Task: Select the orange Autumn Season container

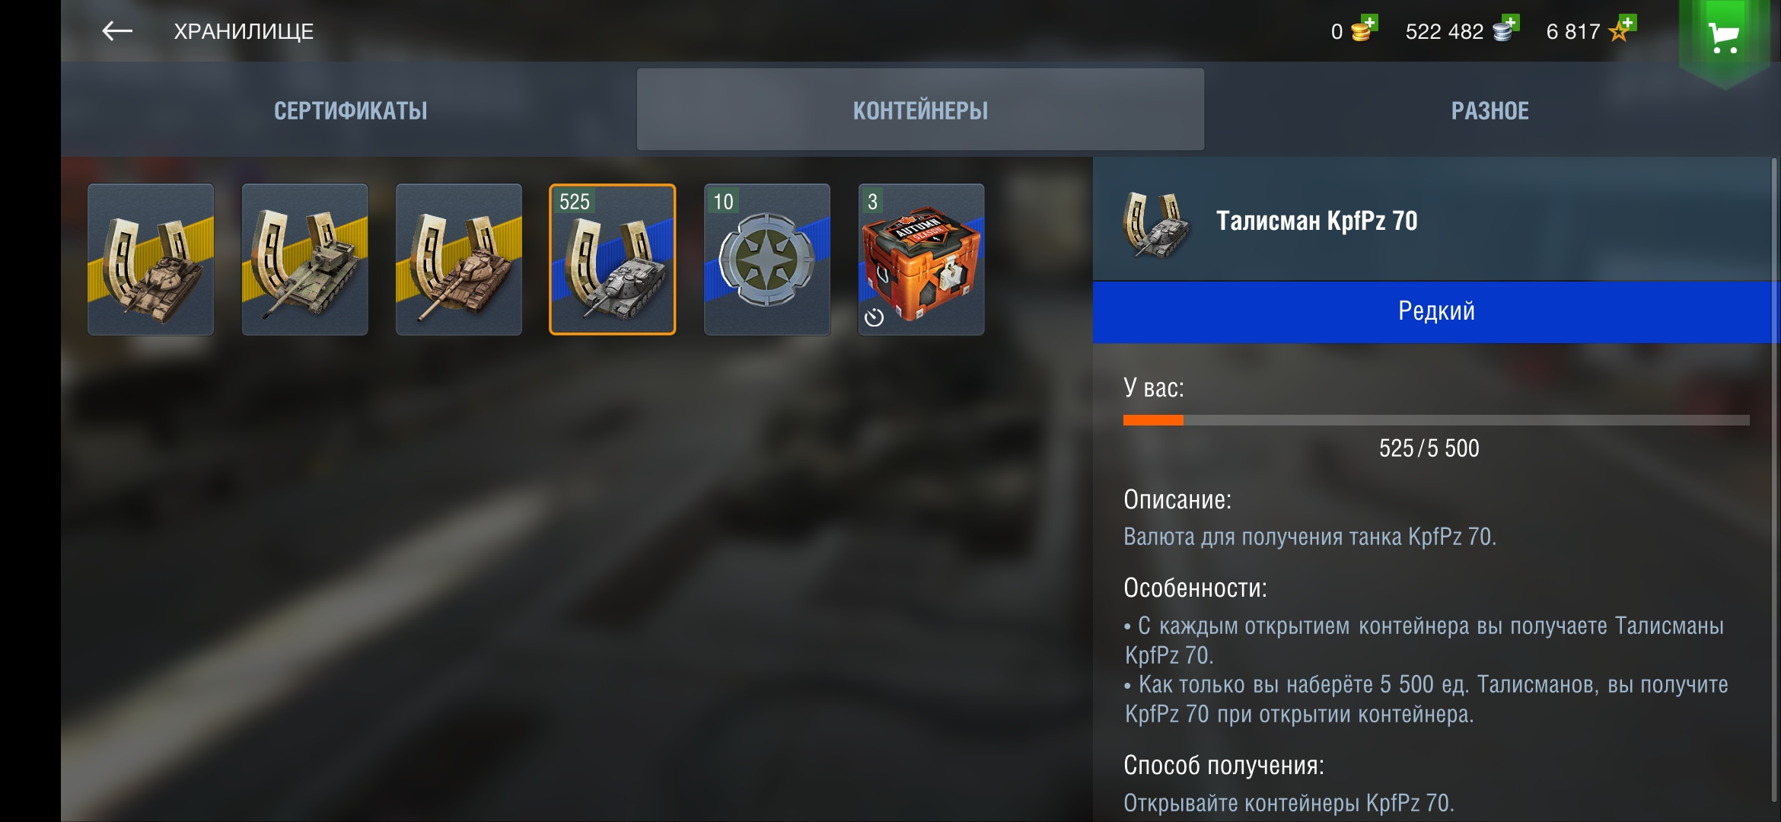Action: [922, 260]
